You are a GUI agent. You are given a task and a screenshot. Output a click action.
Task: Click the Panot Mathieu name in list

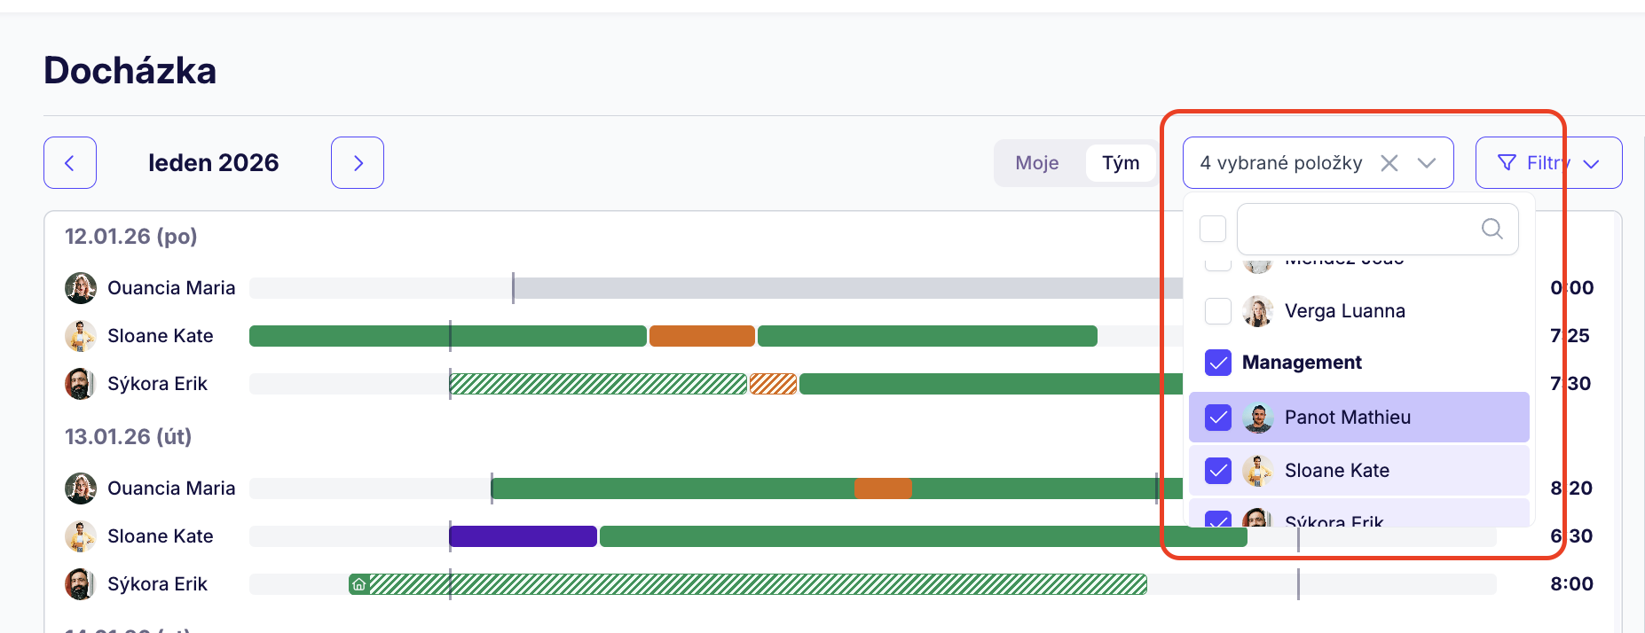coord(1347,418)
